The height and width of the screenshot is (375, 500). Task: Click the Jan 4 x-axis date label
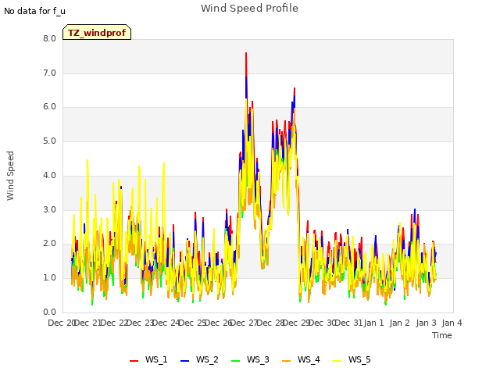452,323
